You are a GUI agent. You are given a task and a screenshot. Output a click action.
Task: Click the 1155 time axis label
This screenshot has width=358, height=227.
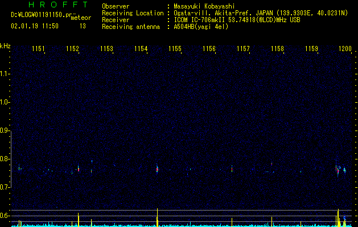[175, 49]
